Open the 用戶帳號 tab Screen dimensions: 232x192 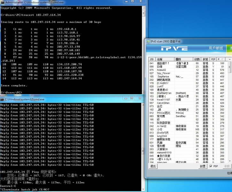coord(216,48)
